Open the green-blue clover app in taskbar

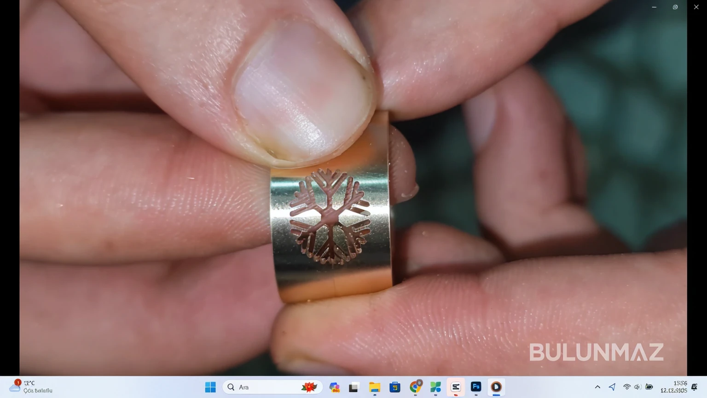tap(435, 387)
